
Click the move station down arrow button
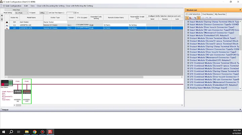click(x=2, y=19)
